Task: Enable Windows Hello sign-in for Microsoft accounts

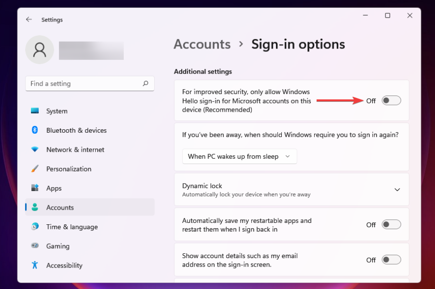Action: pyautogui.click(x=391, y=100)
